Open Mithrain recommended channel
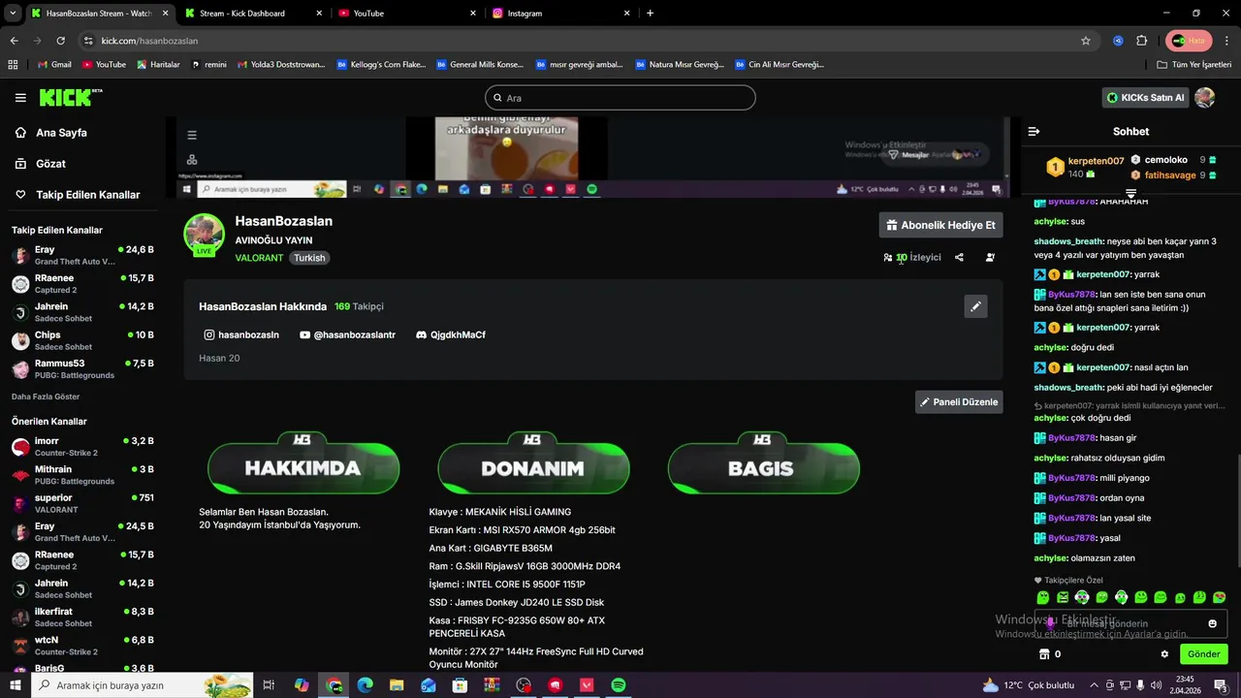This screenshot has height=698, width=1241. 82,475
